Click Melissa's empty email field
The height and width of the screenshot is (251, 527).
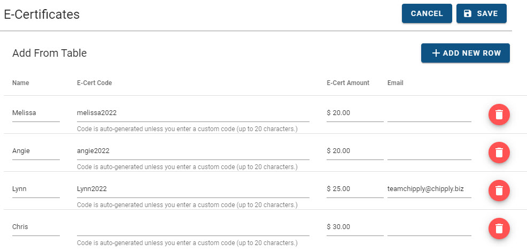pyautogui.click(x=429, y=113)
